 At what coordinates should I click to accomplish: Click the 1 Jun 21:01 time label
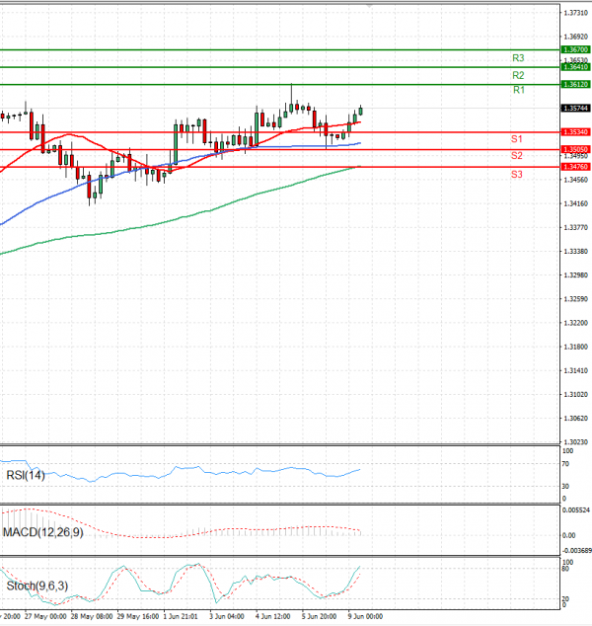point(181,616)
